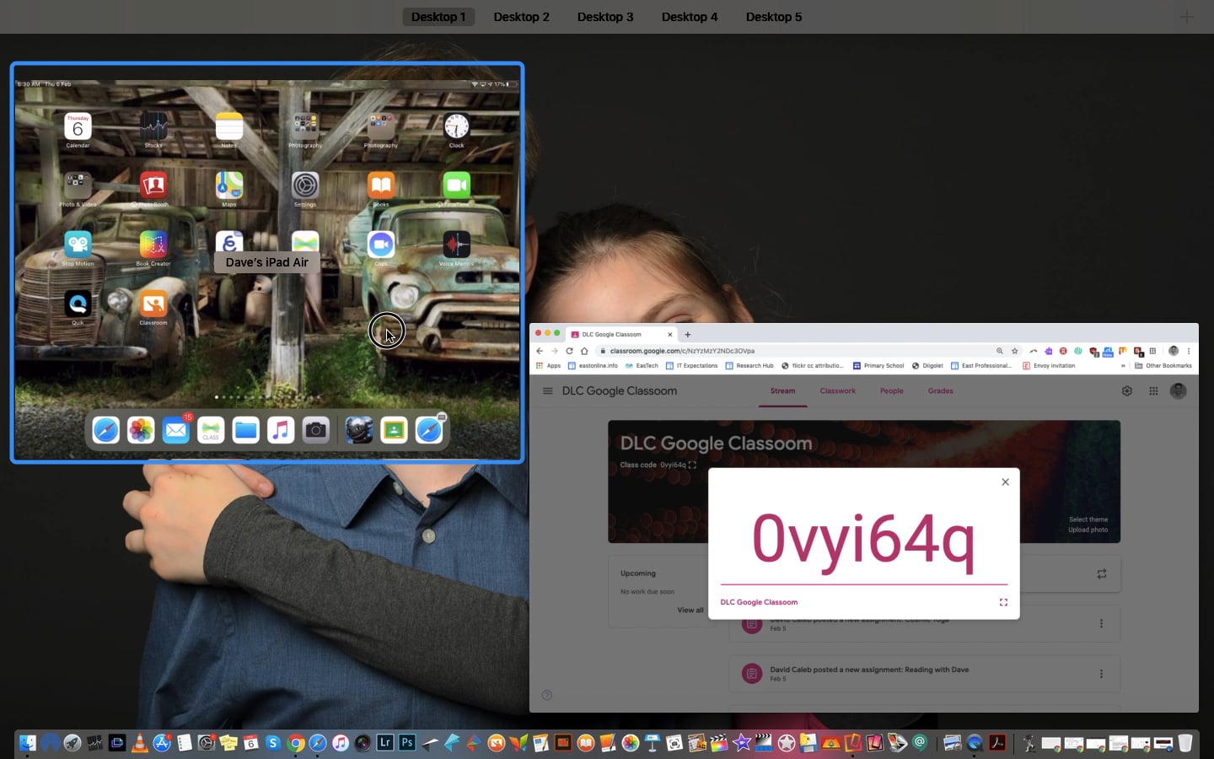This screenshot has height=759, width=1214.
Task: Open the Stream tab in Classroom
Action: pos(782,390)
